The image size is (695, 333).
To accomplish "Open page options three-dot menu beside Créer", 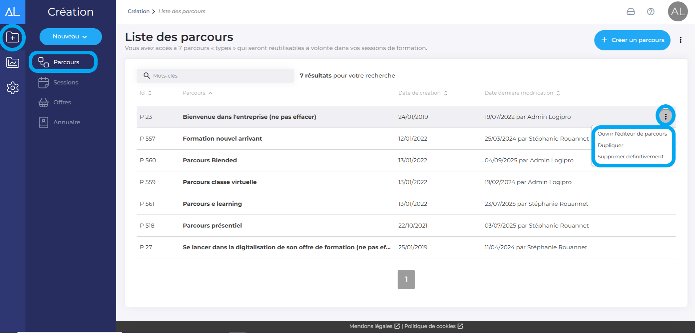I will coord(680,40).
